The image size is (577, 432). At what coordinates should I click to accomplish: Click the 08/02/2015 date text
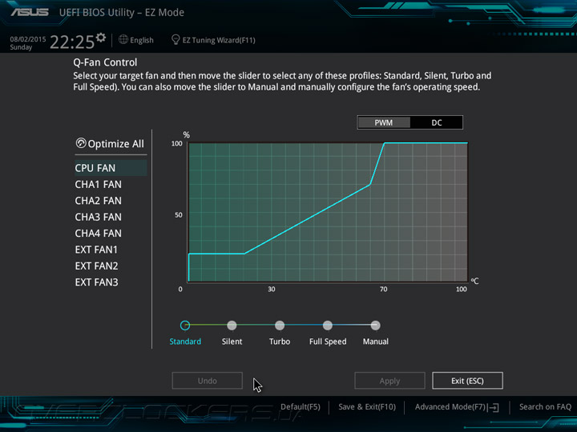click(x=28, y=39)
